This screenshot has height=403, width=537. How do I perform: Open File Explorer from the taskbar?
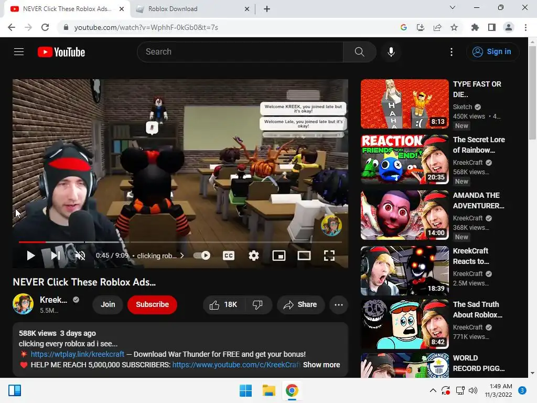pyautogui.click(x=269, y=390)
